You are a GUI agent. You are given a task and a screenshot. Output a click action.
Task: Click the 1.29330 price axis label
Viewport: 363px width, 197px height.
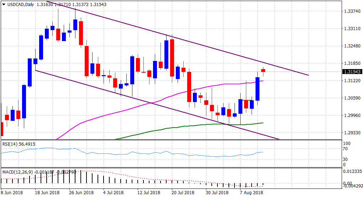(x=352, y=133)
